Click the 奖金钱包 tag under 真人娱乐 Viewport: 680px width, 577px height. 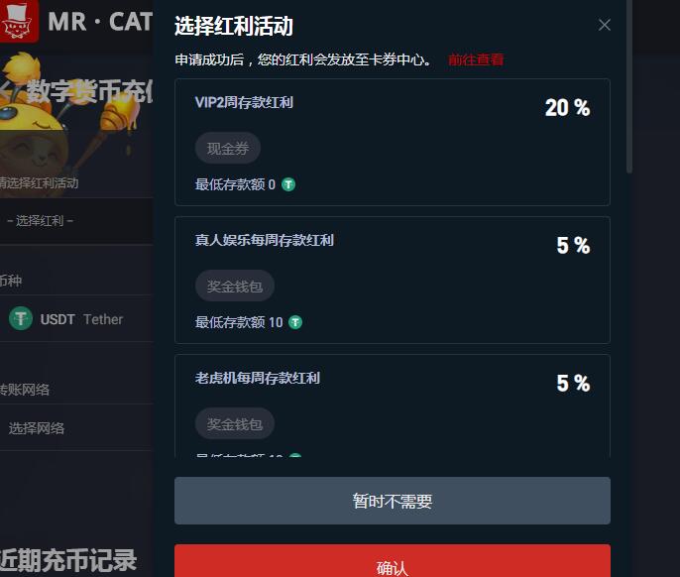(235, 287)
